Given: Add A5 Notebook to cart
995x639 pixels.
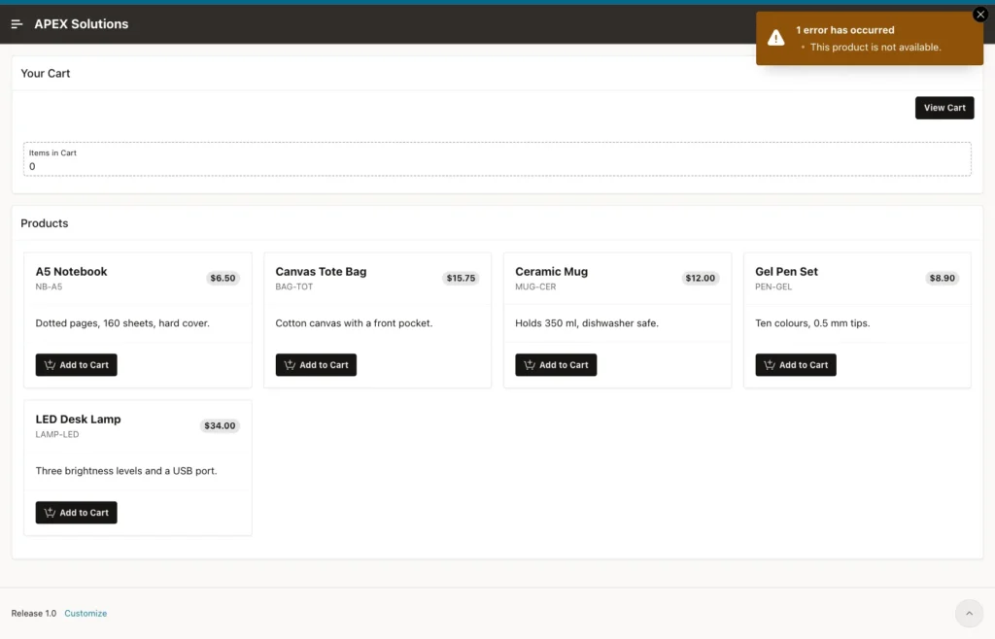Looking at the screenshot, I should (76, 364).
